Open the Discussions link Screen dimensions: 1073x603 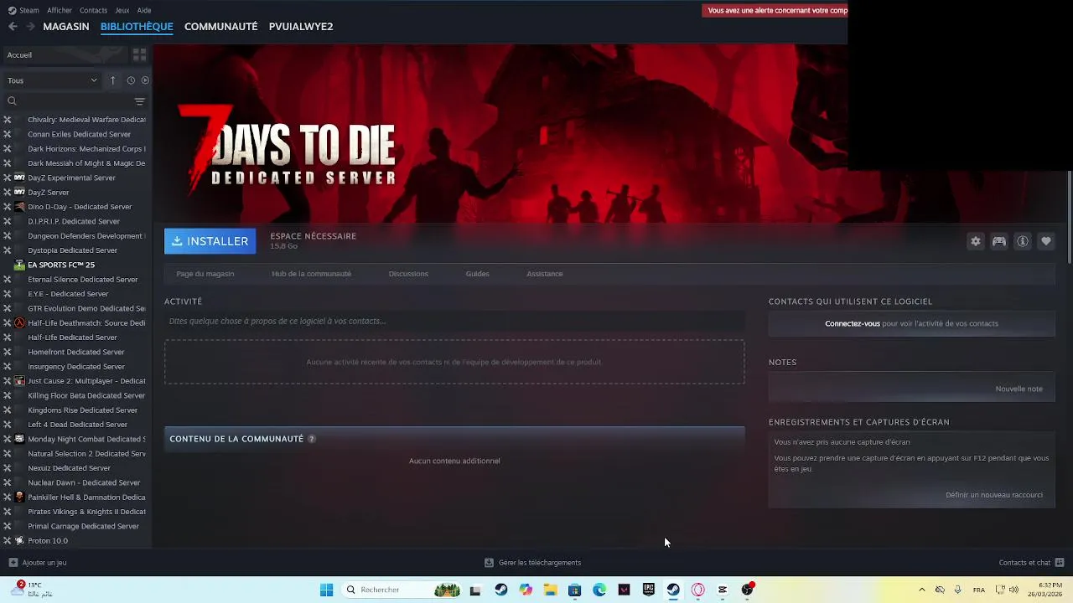[x=408, y=274]
